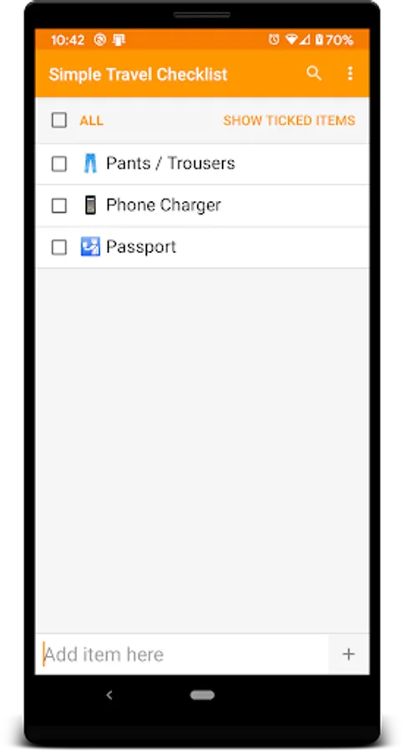The width and height of the screenshot is (403, 751).
Task: Tap the blue pants icon
Action: tap(89, 164)
